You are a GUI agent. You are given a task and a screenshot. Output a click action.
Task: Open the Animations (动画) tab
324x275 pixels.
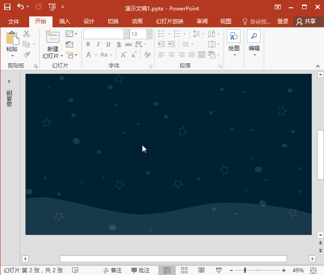137,21
